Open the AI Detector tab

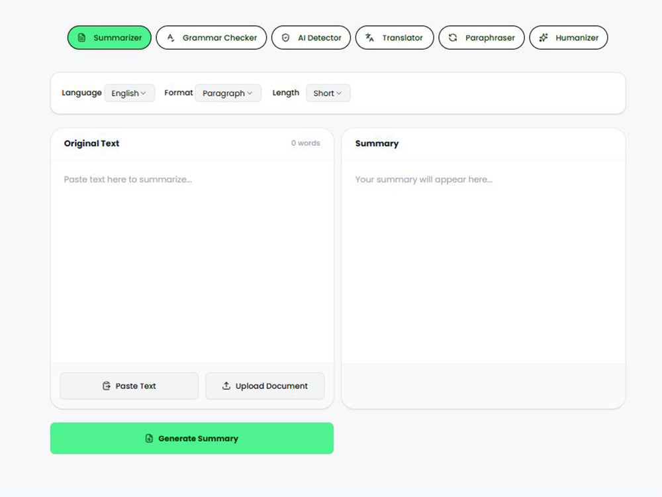coord(311,38)
